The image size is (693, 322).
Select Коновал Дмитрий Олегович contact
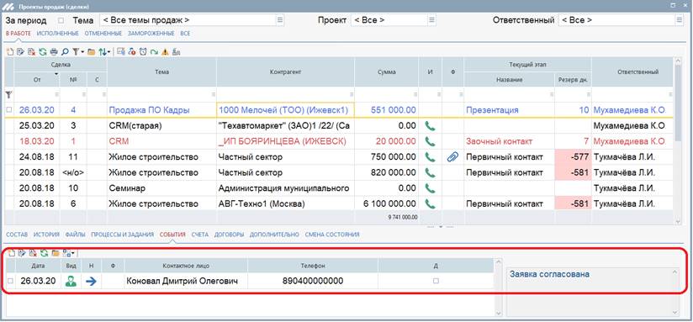pyautogui.click(x=186, y=281)
